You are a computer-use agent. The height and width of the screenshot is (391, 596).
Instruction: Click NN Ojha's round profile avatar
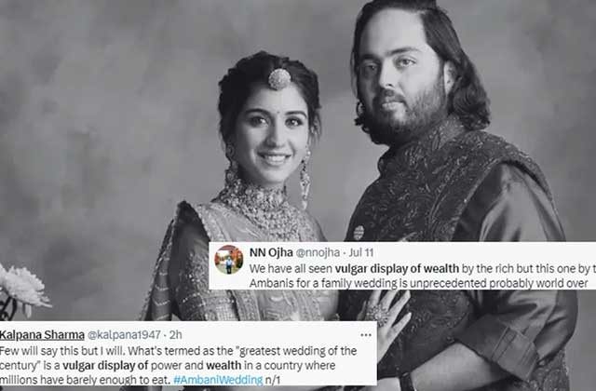[x=229, y=260]
